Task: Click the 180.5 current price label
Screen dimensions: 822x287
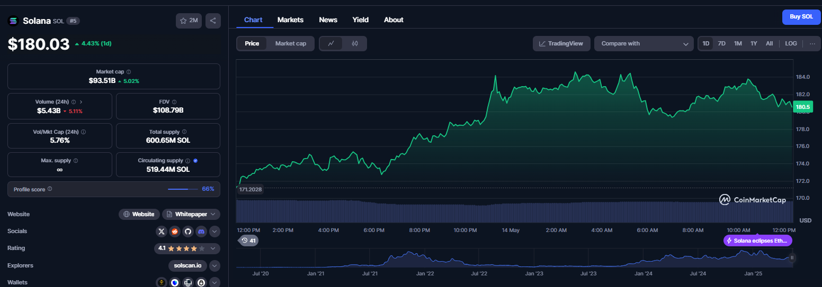Action: (802, 107)
